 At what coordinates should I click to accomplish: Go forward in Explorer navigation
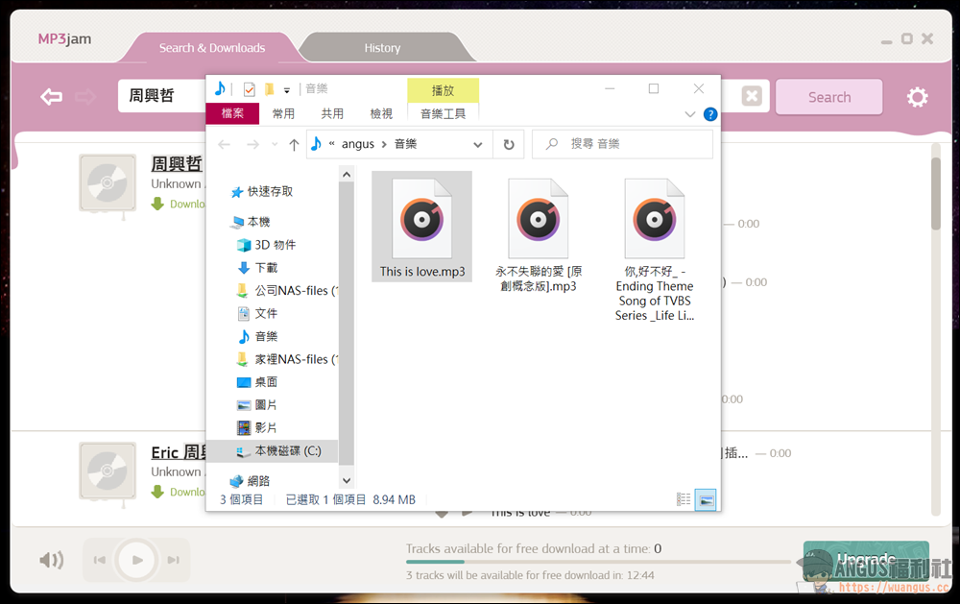click(x=252, y=145)
